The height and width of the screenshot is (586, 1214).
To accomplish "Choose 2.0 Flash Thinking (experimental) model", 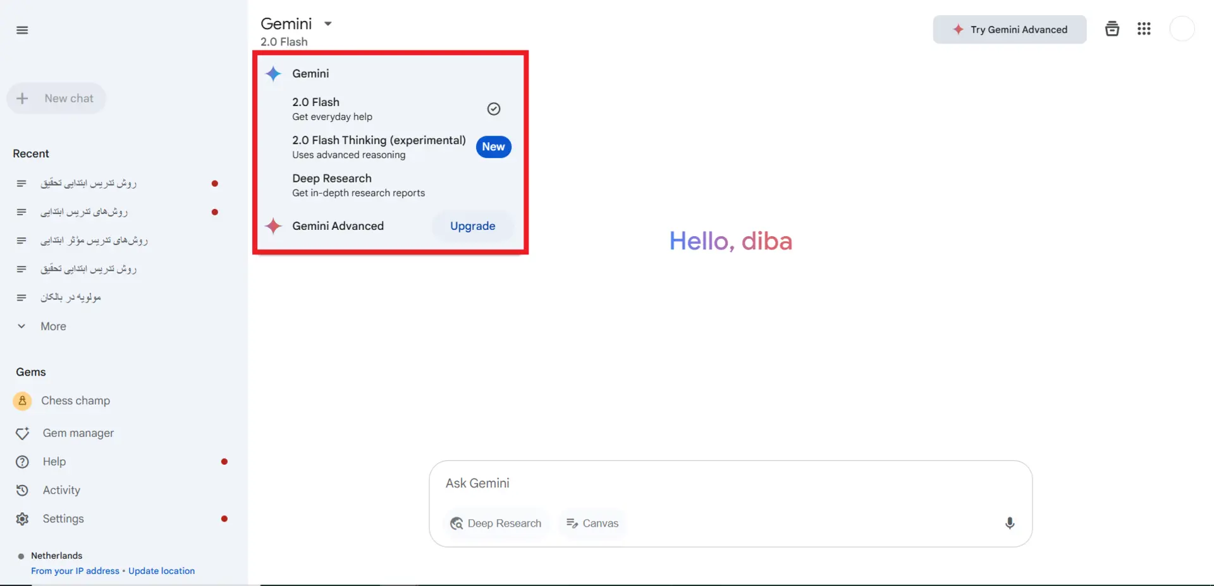I will tap(390, 146).
